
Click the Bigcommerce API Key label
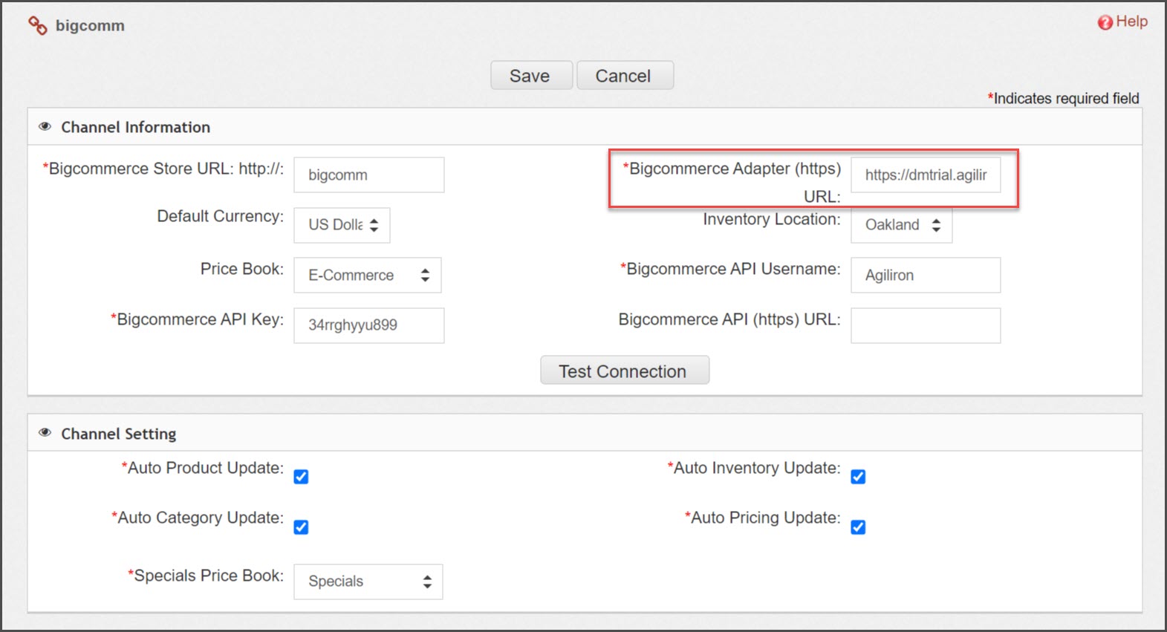pos(197,319)
